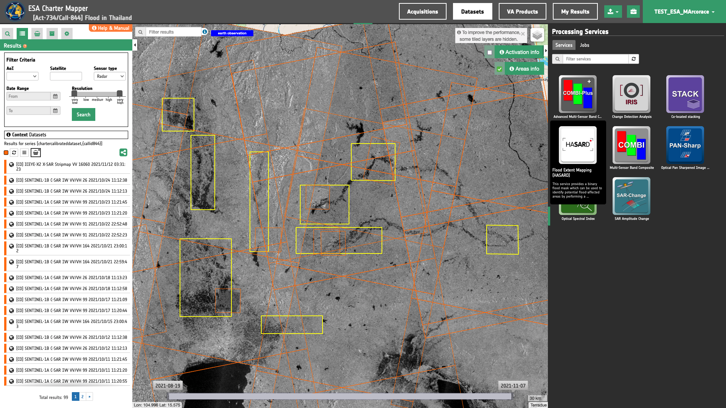Click the earth observation filter tag
This screenshot has height=408, width=726.
click(232, 33)
